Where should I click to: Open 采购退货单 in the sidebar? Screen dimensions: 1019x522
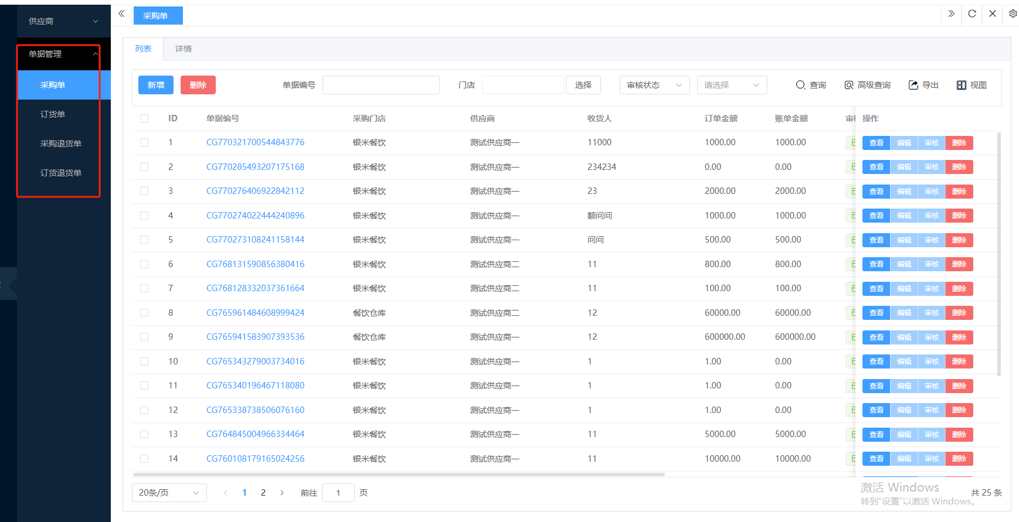[x=61, y=144]
